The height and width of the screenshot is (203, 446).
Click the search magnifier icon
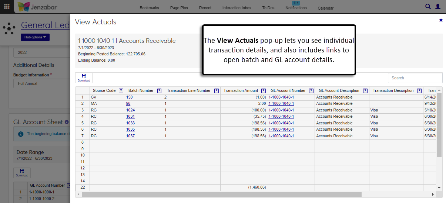coord(428,6)
